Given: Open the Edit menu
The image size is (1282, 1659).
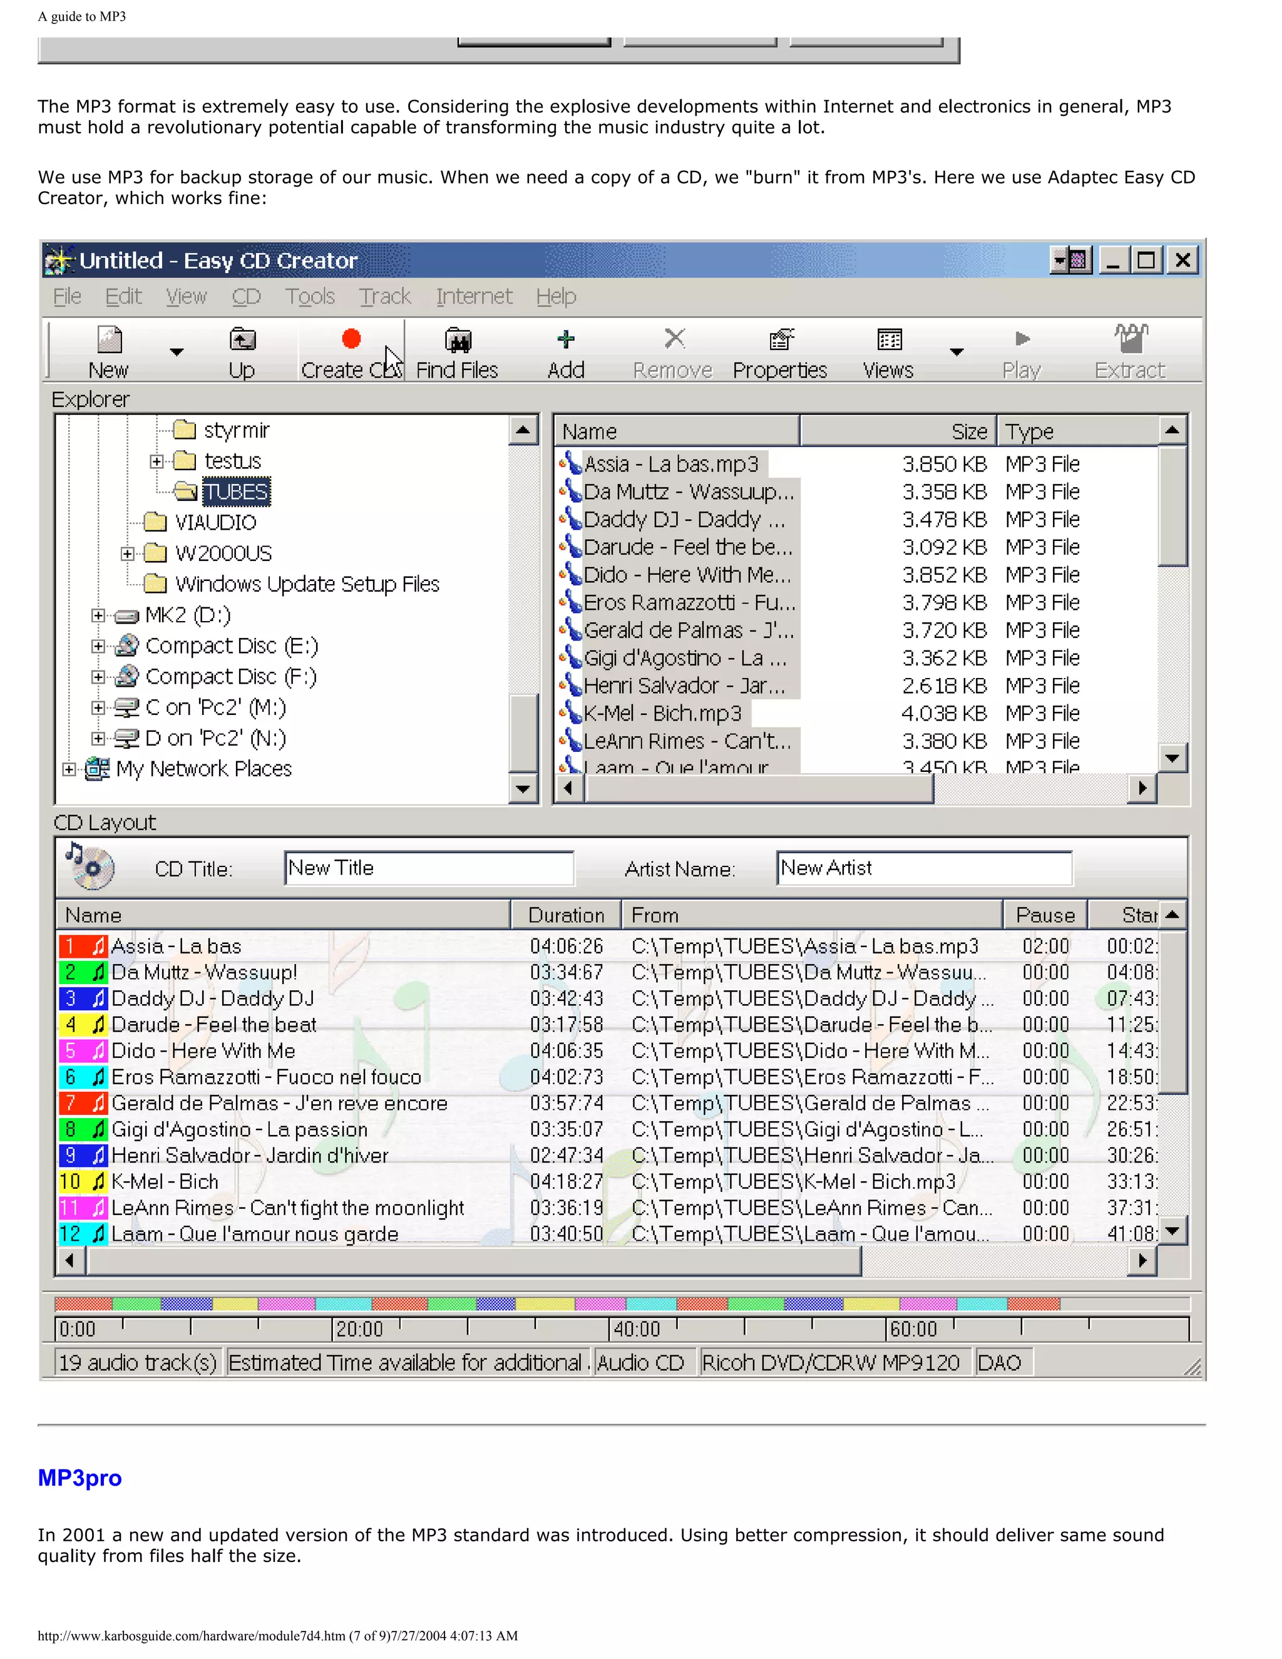Looking at the screenshot, I should coord(123,296).
